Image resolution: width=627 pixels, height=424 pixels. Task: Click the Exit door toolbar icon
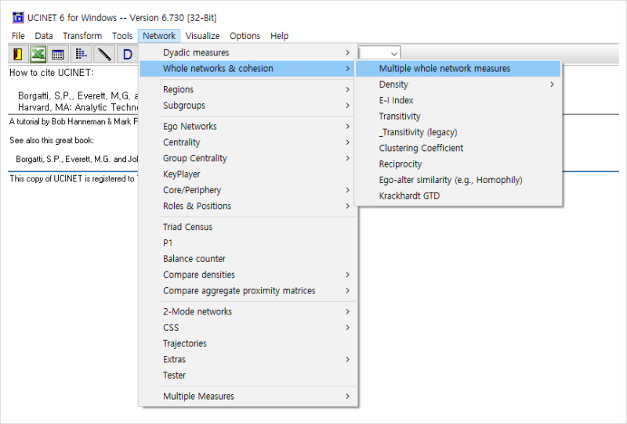18,54
